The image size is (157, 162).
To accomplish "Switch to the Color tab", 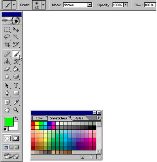I will point(39,118).
